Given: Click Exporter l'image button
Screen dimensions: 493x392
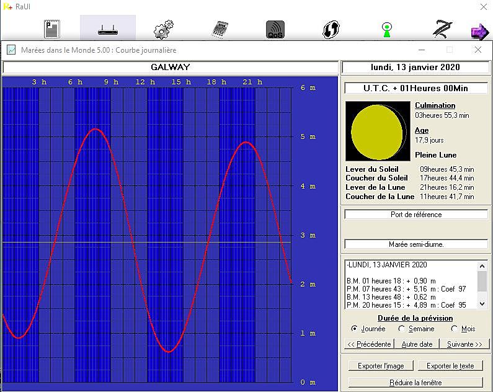Looking at the screenshot, I should tap(381, 365).
